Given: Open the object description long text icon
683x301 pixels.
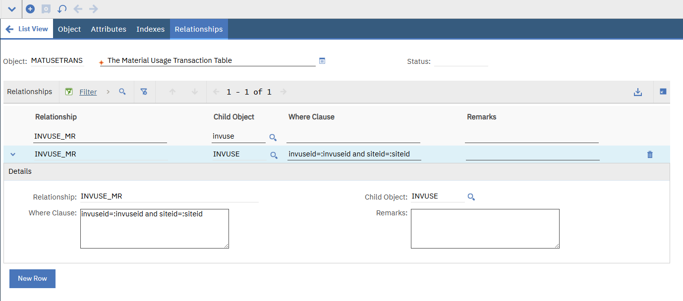Looking at the screenshot, I should click(322, 61).
